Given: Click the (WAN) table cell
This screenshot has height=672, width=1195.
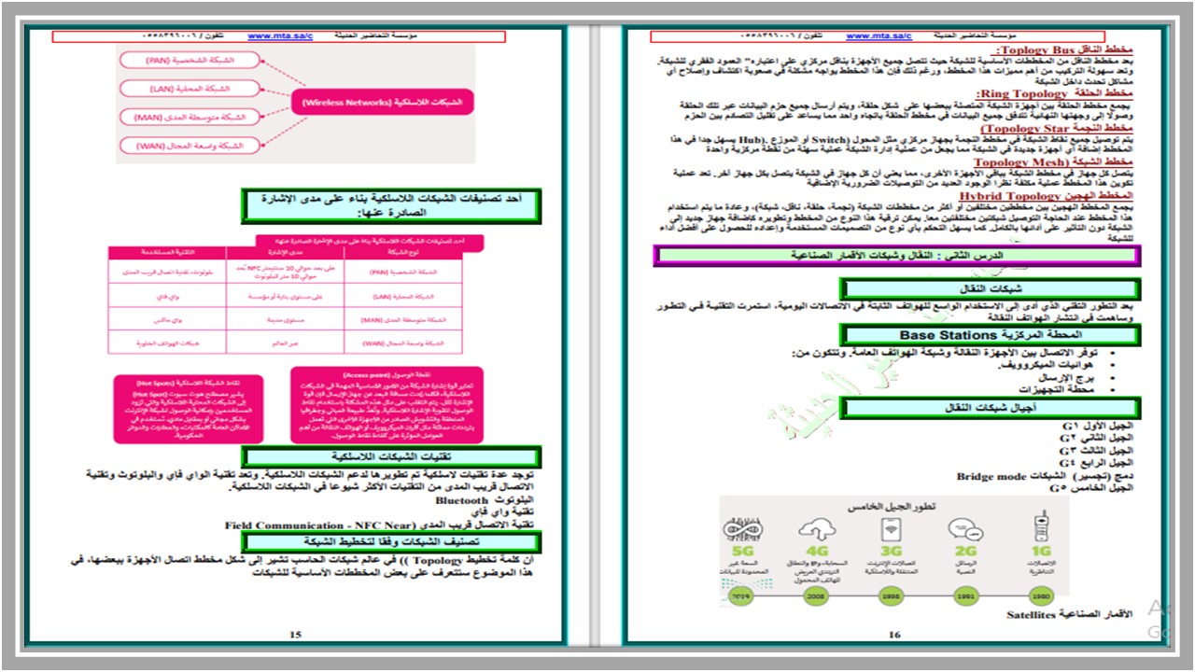Looking at the screenshot, I should tap(404, 343).
